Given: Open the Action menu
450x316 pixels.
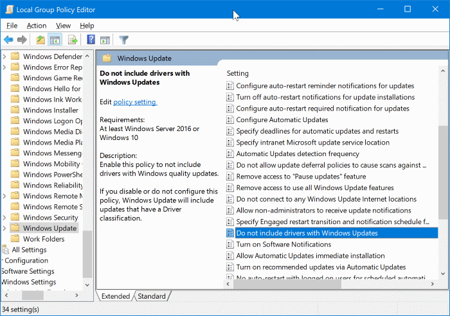Looking at the screenshot, I should [37, 26].
